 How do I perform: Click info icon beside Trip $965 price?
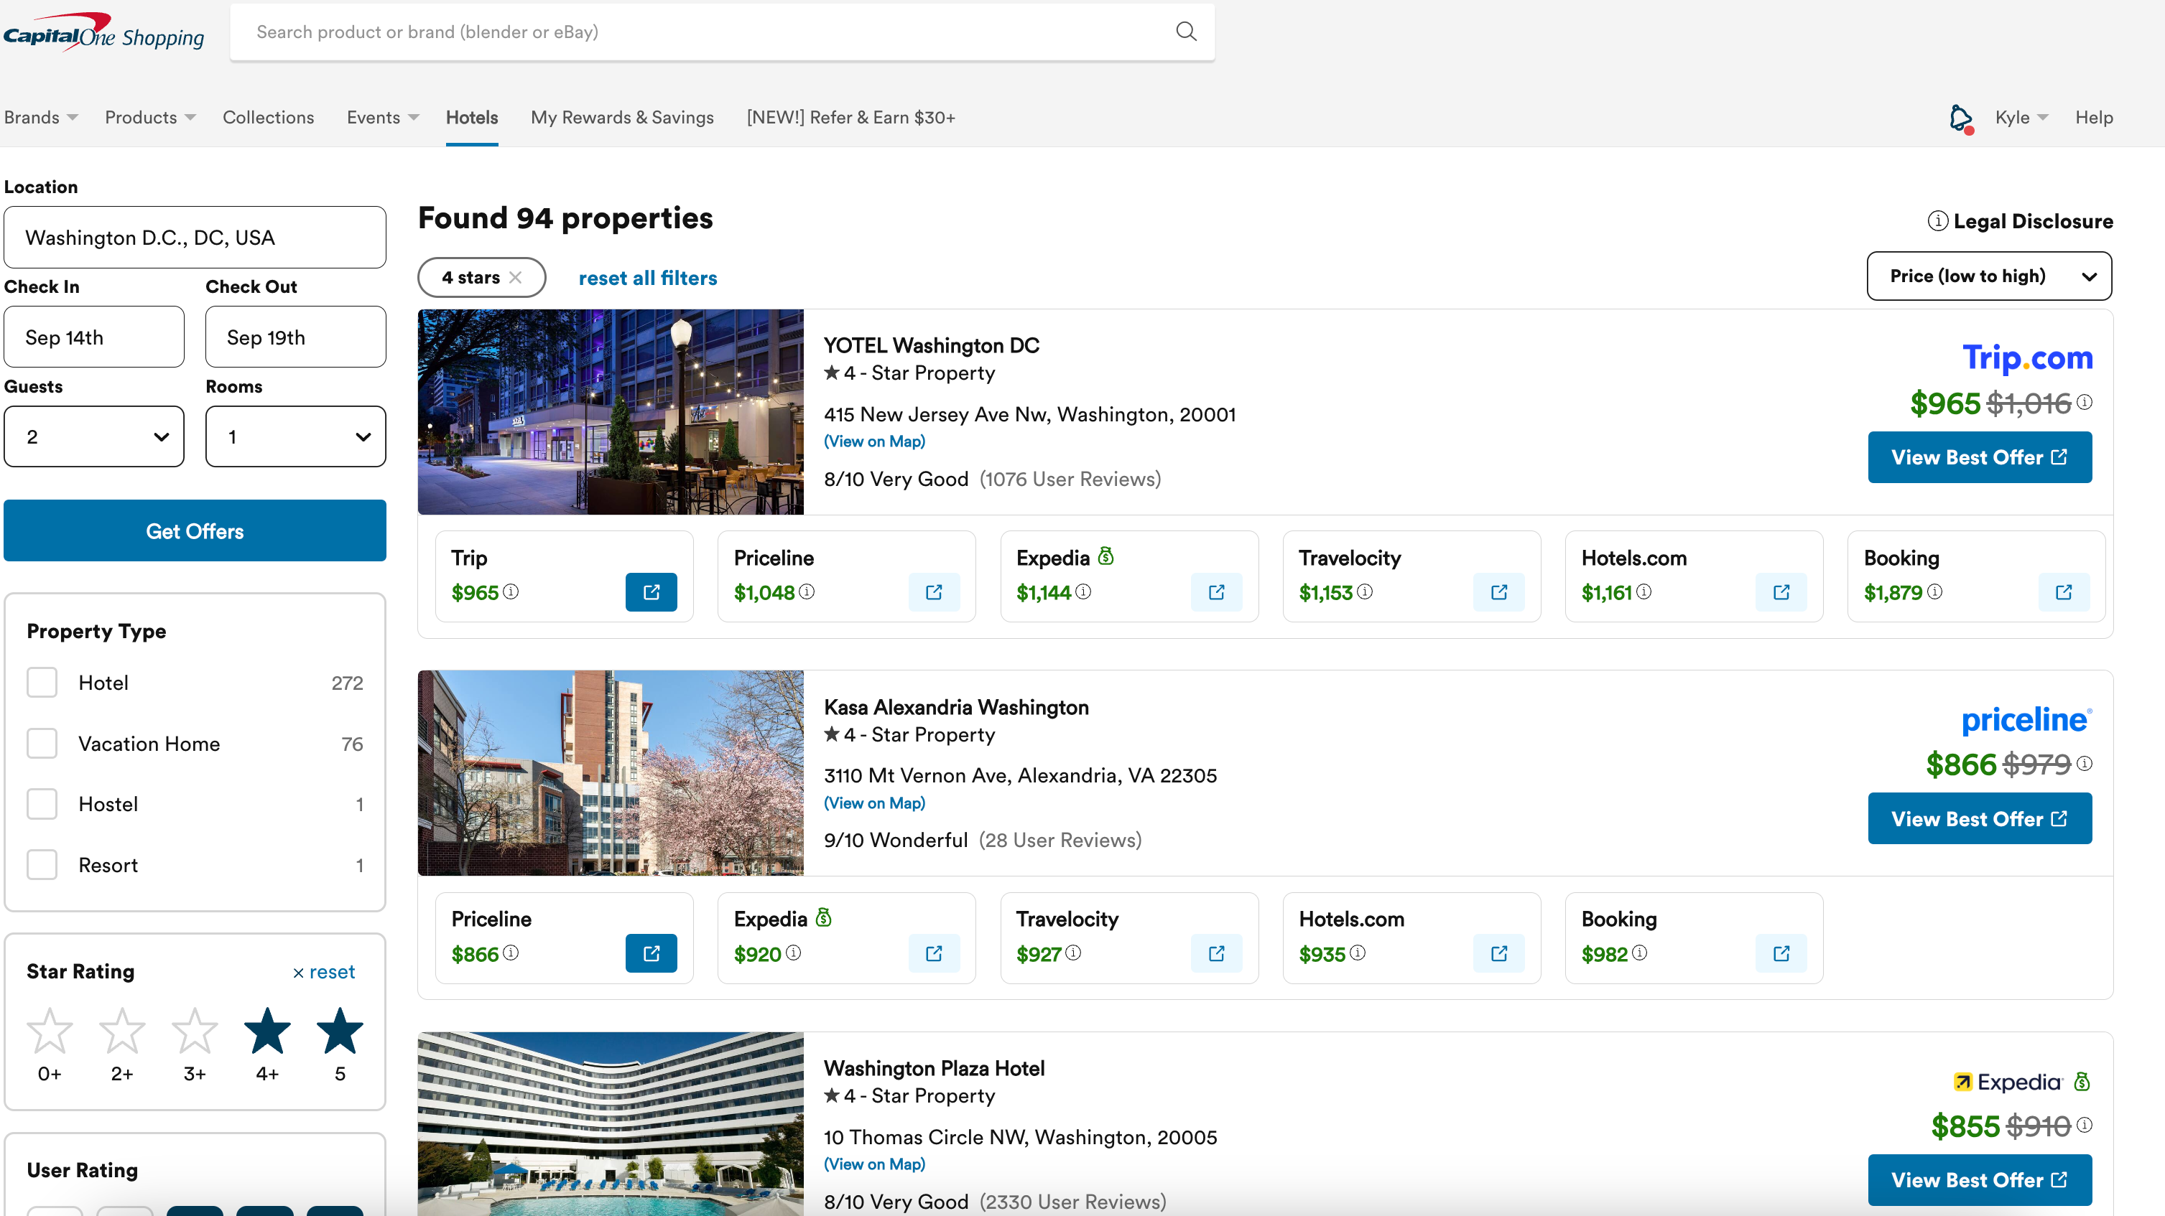click(x=511, y=591)
